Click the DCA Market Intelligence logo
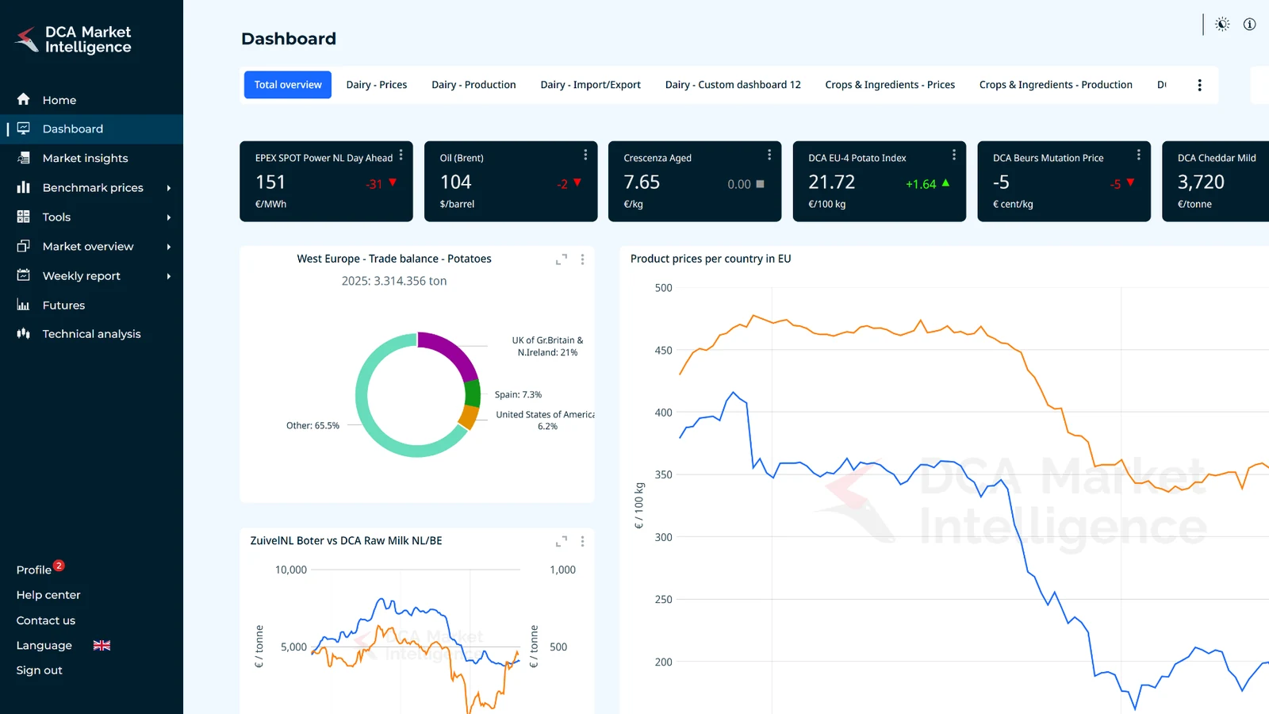Viewport: 1269px width, 714px height. [x=73, y=40]
